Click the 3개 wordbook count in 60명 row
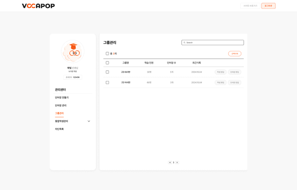Image resolution: width=297 pixels, height=190 pixels. tap(172, 82)
